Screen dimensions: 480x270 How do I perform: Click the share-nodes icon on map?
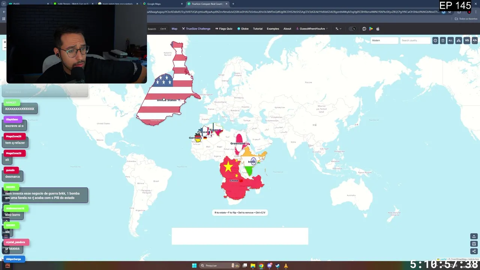tap(474, 251)
